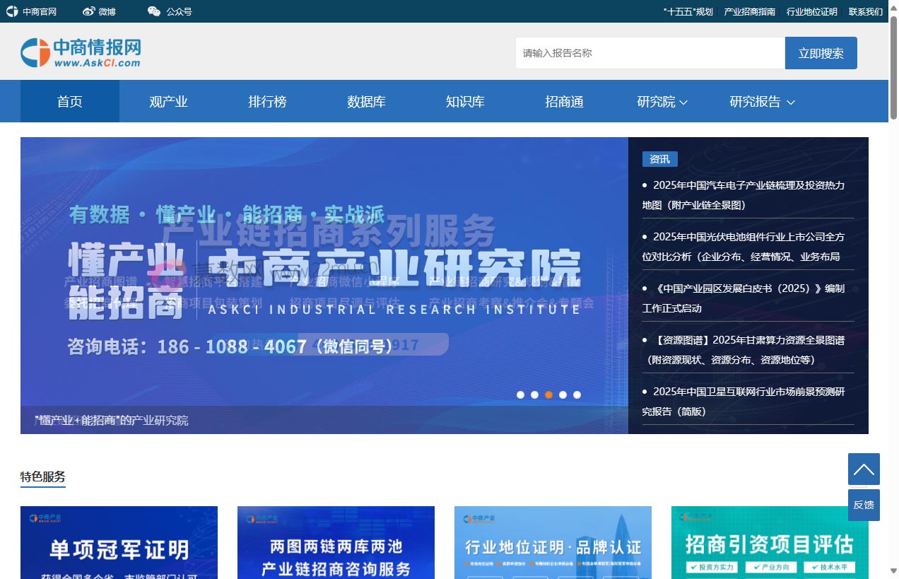Open the 反馈 feedback tab
The width and height of the screenshot is (899, 579).
863,505
